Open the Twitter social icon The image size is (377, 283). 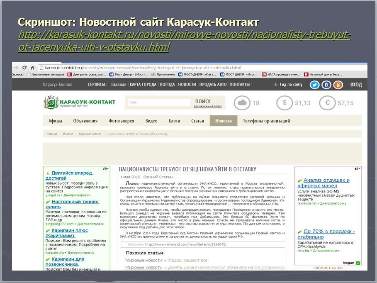(315, 85)
